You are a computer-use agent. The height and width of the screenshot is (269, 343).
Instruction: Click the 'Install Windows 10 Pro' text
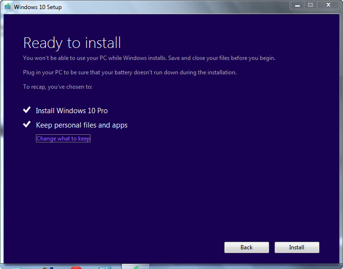pos(72,111)
